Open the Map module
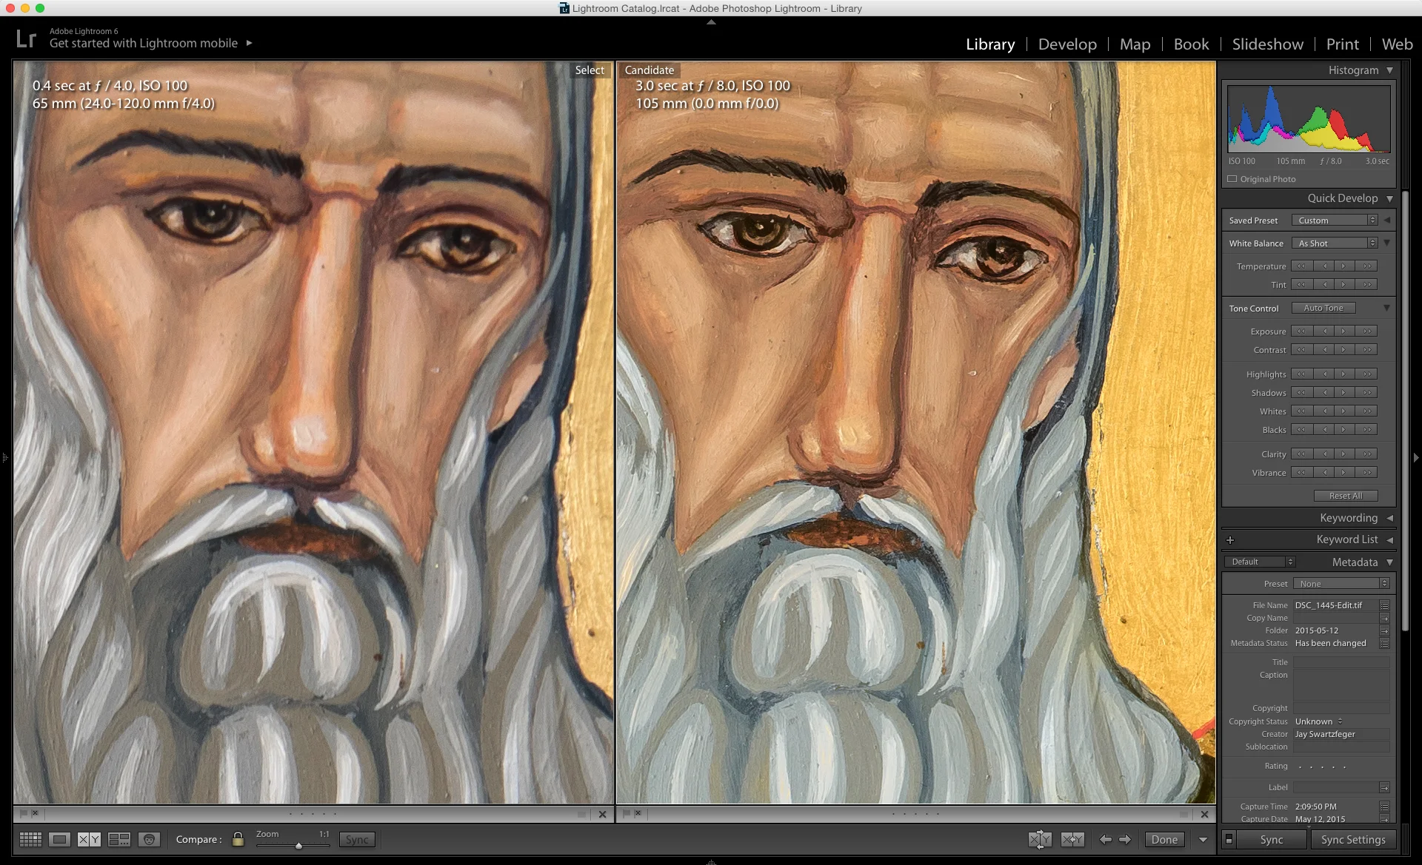This screenshot has height=865, width=1422. (1135, 44)
